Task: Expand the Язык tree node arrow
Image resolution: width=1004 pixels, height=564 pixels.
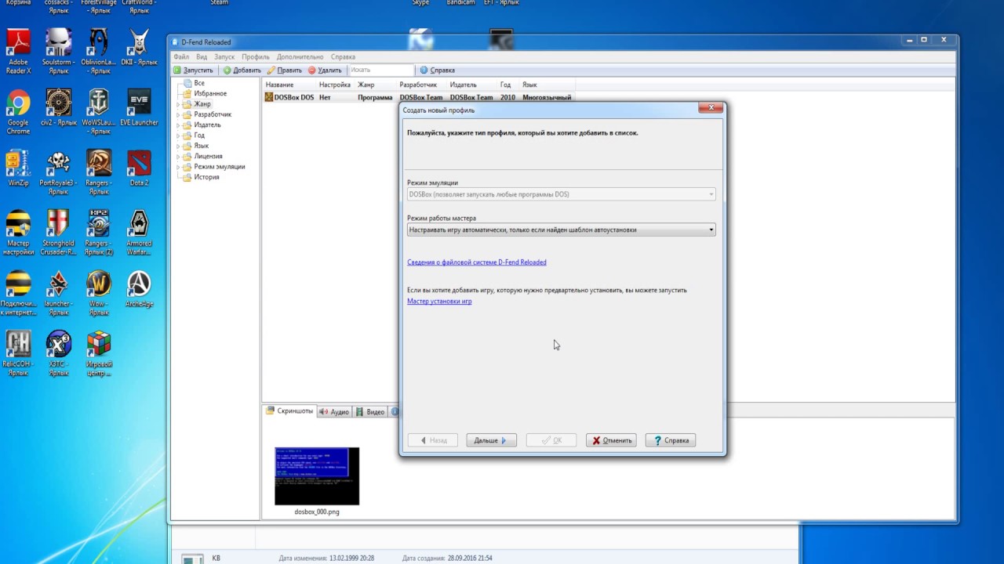Action: (x=178, y=146)
